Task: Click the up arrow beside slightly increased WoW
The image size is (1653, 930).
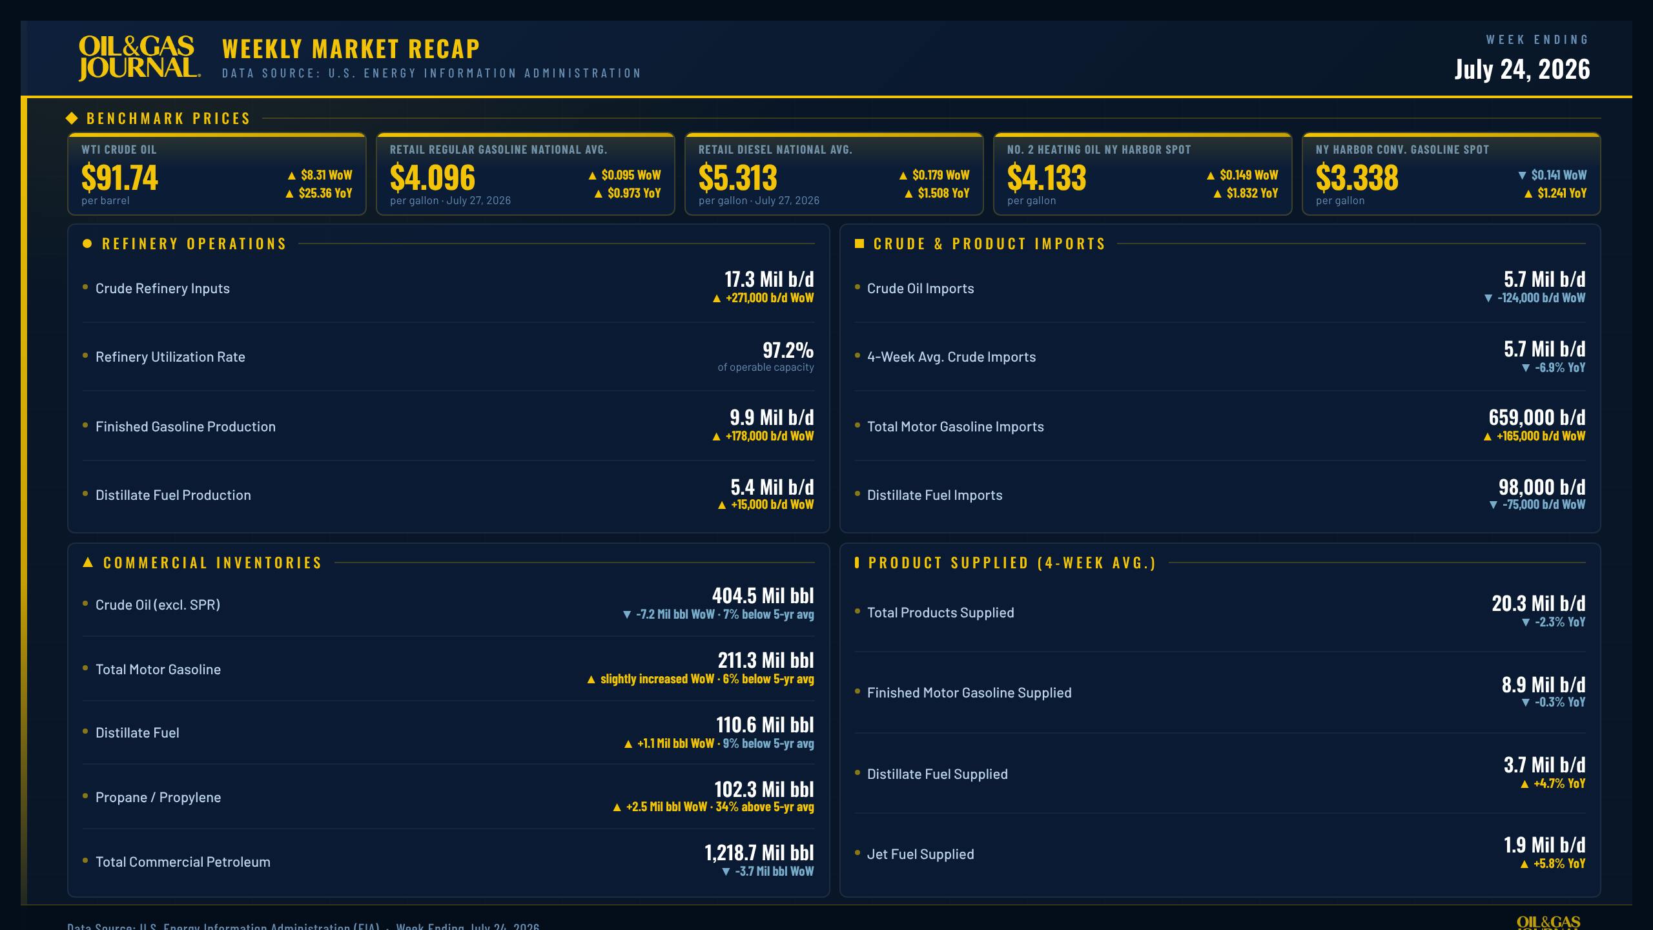Action: (x=591, y=679)
